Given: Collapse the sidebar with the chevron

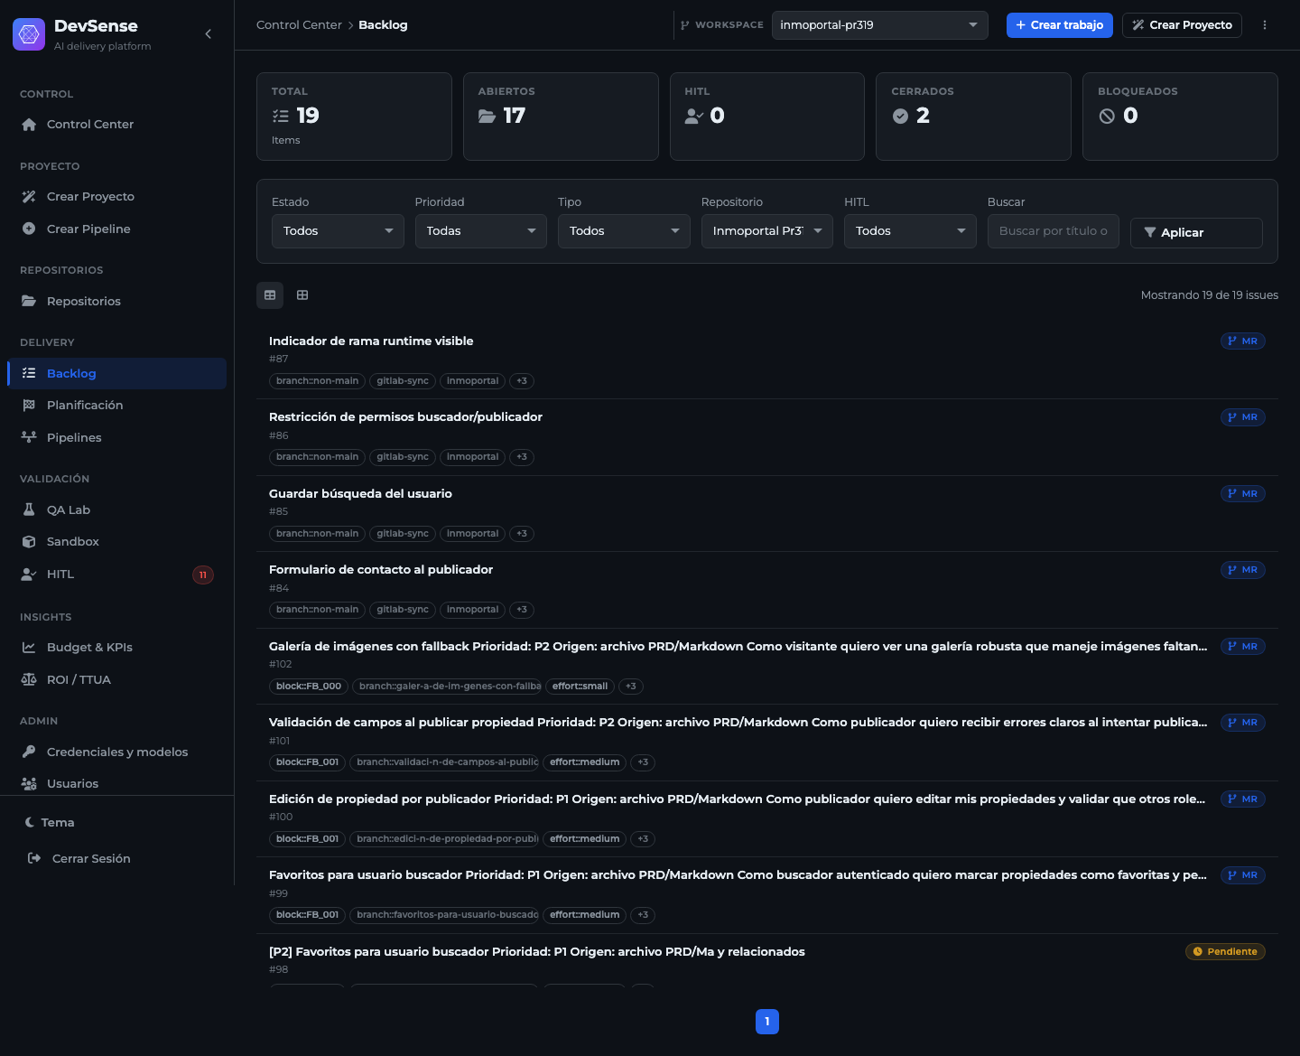Looking at the screenshot, I should click(x=209, y=34).
